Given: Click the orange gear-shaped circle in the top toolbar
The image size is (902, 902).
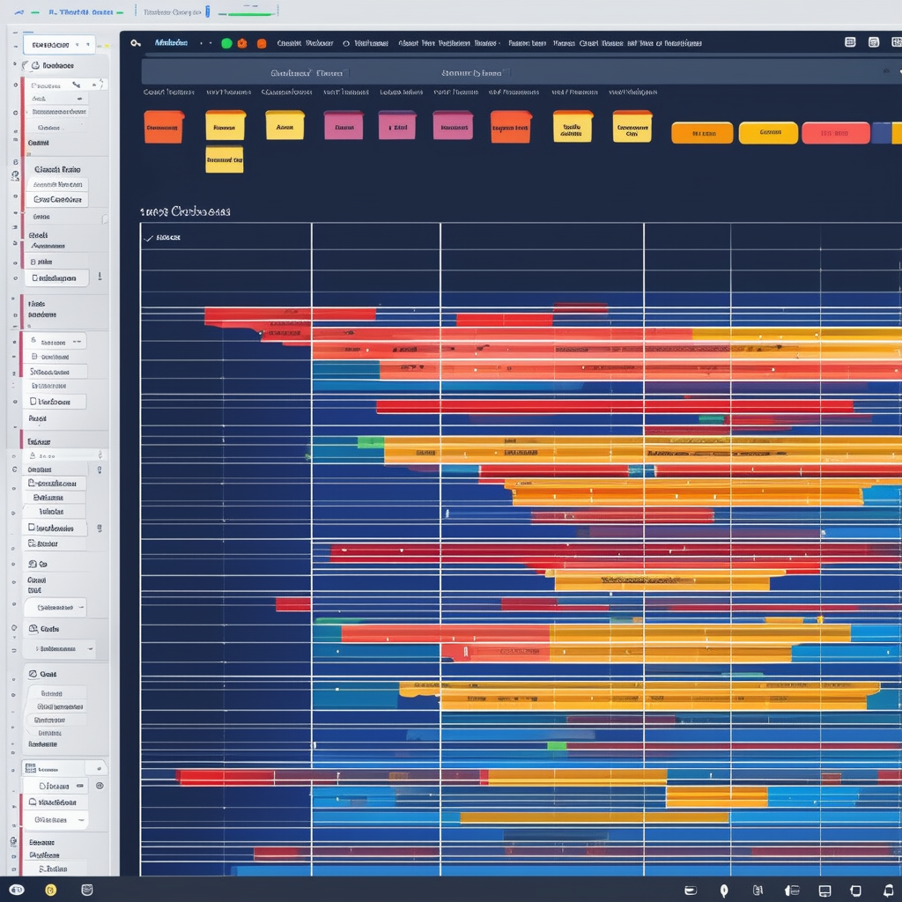Looking at the screenshot, I should pyautogui.click(x=242, y=43).
